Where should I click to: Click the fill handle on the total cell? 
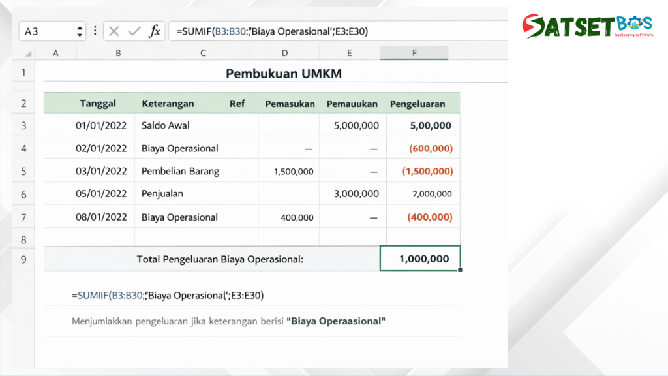pos(460,270)
